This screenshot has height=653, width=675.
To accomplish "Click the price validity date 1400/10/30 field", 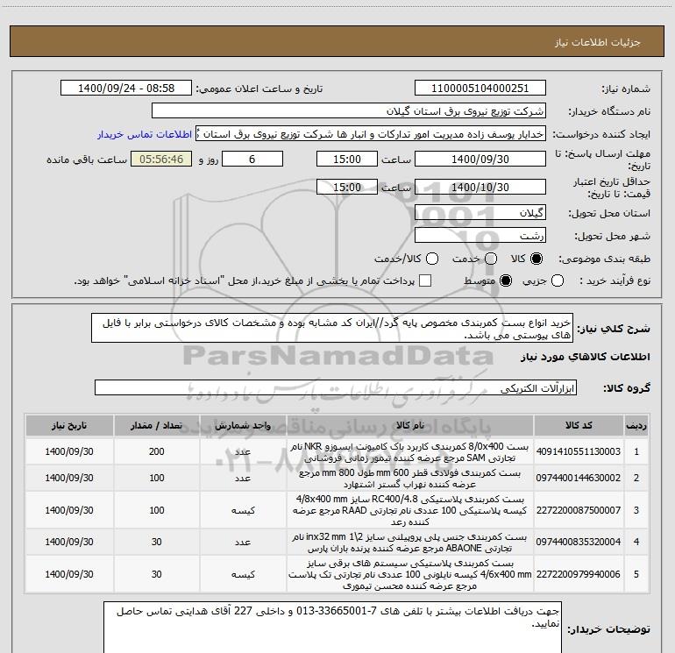I will coord(480,187).
